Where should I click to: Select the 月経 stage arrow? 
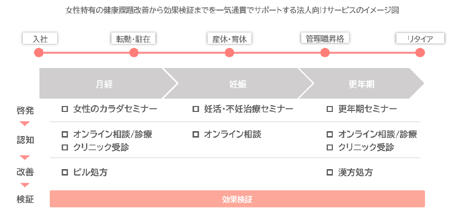(x=105, y=84)
